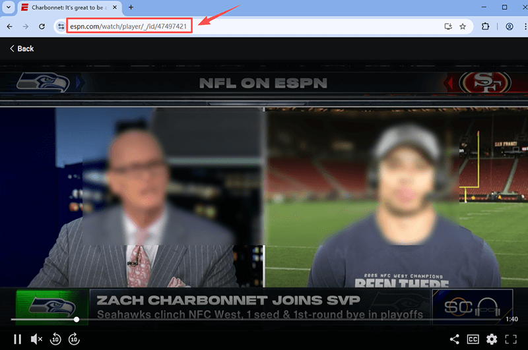Maximize the browser window
528x350 pixels.
pyautogui.click(x=504, y=7)
